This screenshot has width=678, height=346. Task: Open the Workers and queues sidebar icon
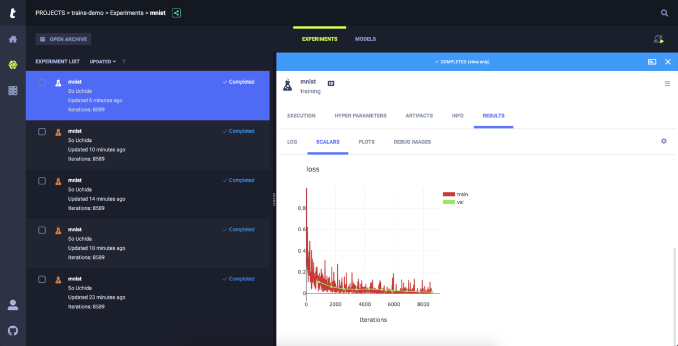(x=13, y=90)
